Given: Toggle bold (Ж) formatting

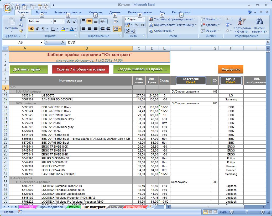Looking at the screenshot, I should coord(31,29).
